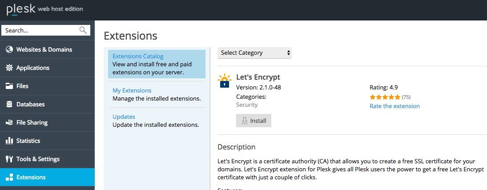Viewport: 487px width, 190px height.
Task: Click the Applications gear icon
Action: [9, 68]
